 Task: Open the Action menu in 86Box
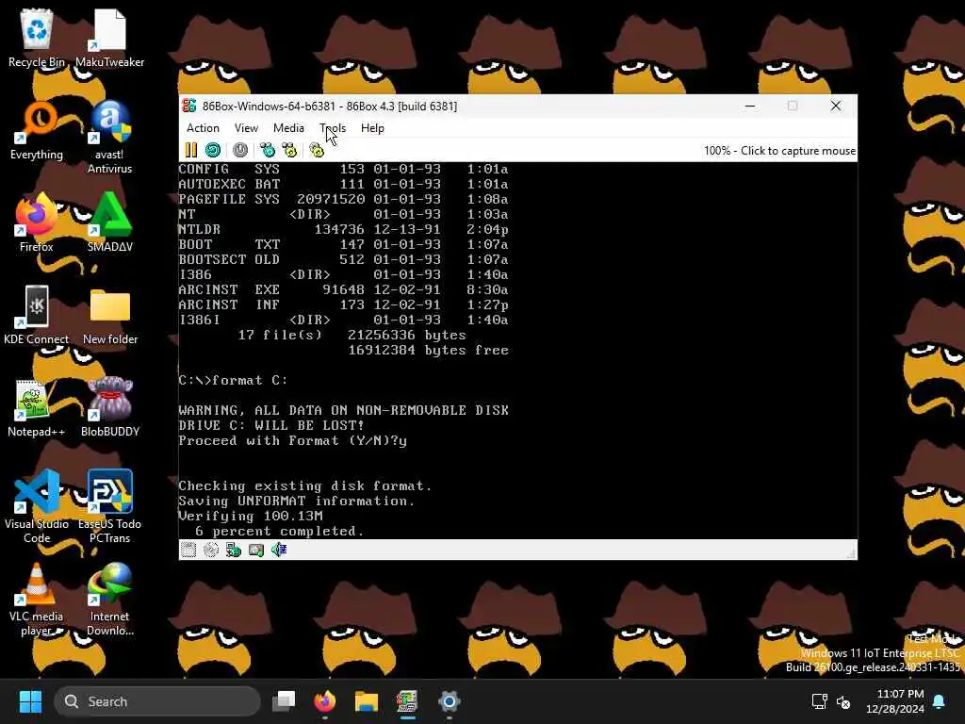point(204,128)
